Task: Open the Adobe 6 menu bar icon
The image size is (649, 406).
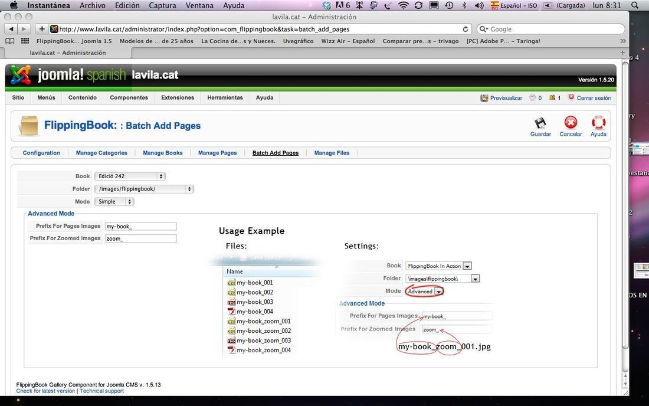Action: [342, 5]
